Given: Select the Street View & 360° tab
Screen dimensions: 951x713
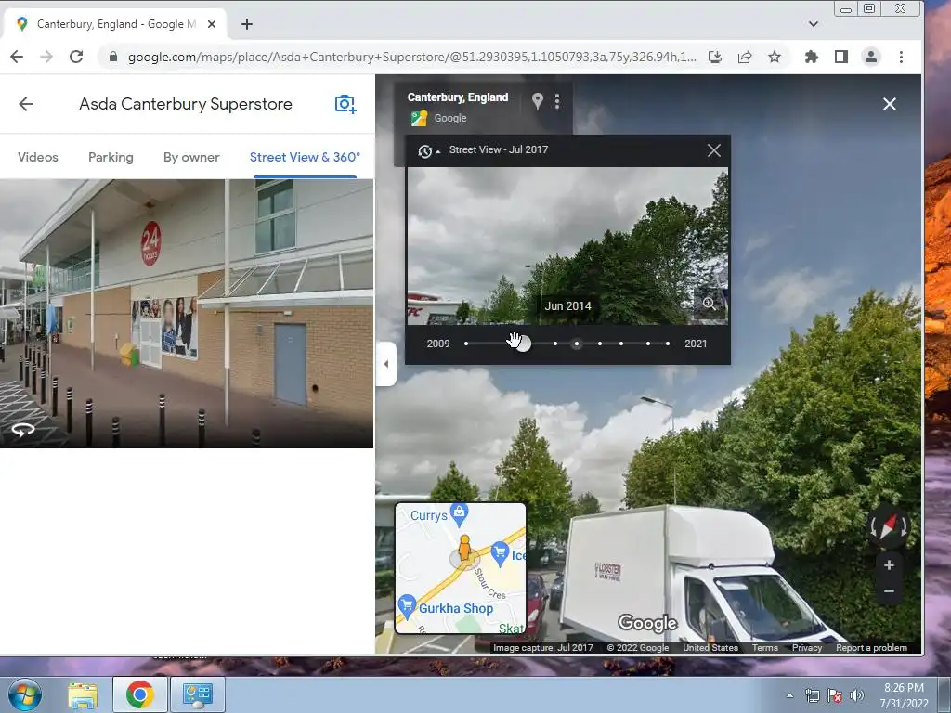Looking at the screenshot, I should point(305,157).
